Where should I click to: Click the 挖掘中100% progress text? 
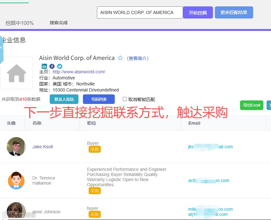coord(19,23)
